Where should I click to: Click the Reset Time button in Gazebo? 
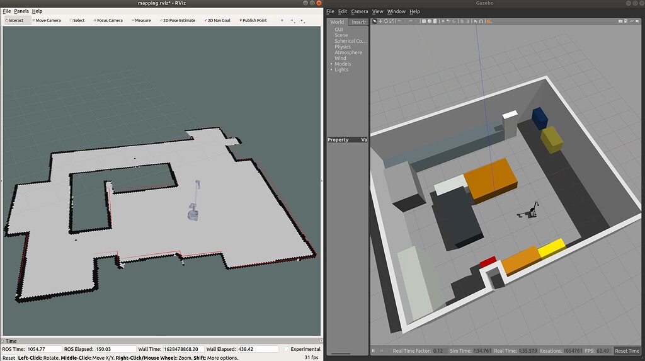[627, 351]
